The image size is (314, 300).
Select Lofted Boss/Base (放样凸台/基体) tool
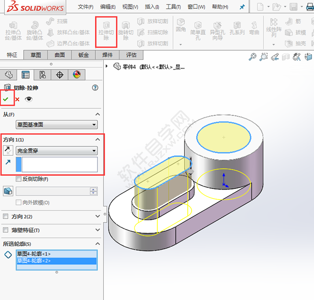(x=68, y=32)
